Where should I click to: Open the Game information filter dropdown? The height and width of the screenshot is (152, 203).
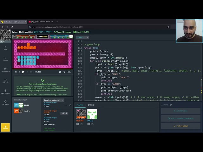(53, 100)
